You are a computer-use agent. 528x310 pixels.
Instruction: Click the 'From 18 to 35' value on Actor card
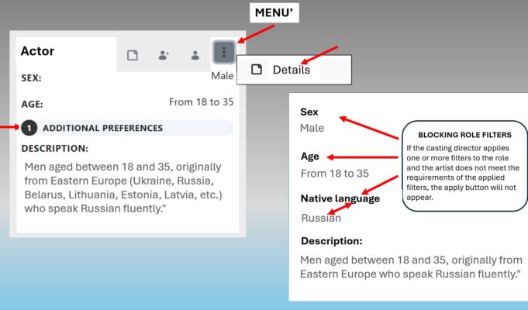[201, 102]
